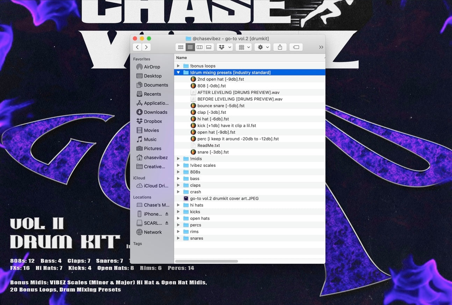The width and height of the screenshot is (452, 305).
Task: Switch to gallery view in toolbar
Action: pos(209,47)
